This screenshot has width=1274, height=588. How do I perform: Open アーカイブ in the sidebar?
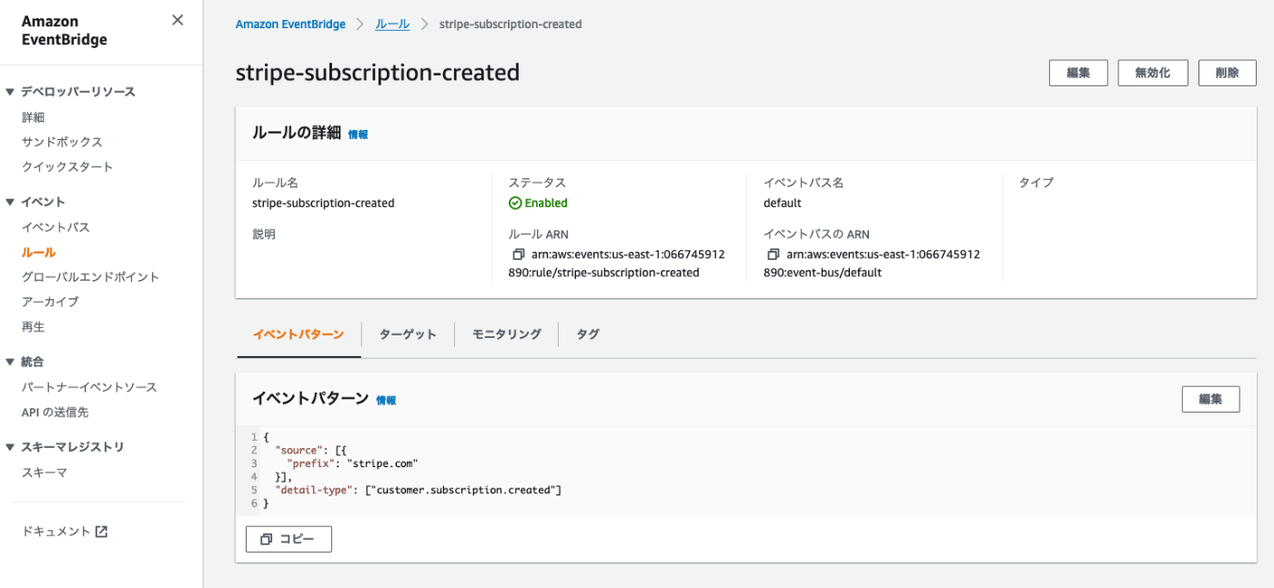point(50,302)
